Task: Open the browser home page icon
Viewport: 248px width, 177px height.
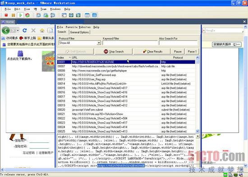Action: (x=42, y=30)
